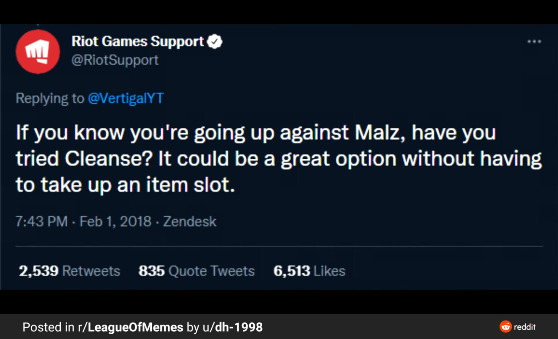This screenshot has width=558, height=339.
Task: Click the 'Posted in' text
Action: 48,327
